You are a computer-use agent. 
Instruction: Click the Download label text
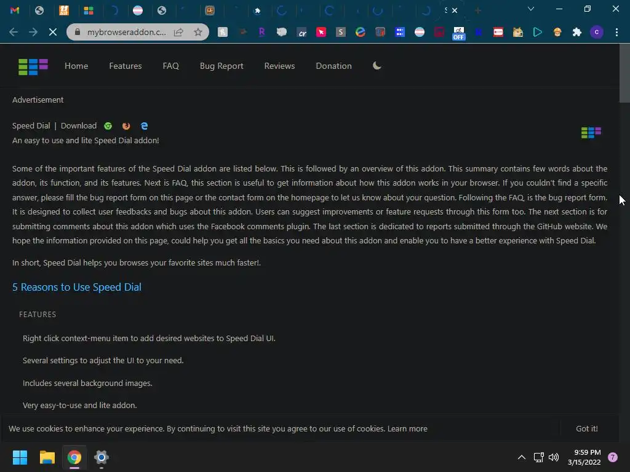(79, 125)
